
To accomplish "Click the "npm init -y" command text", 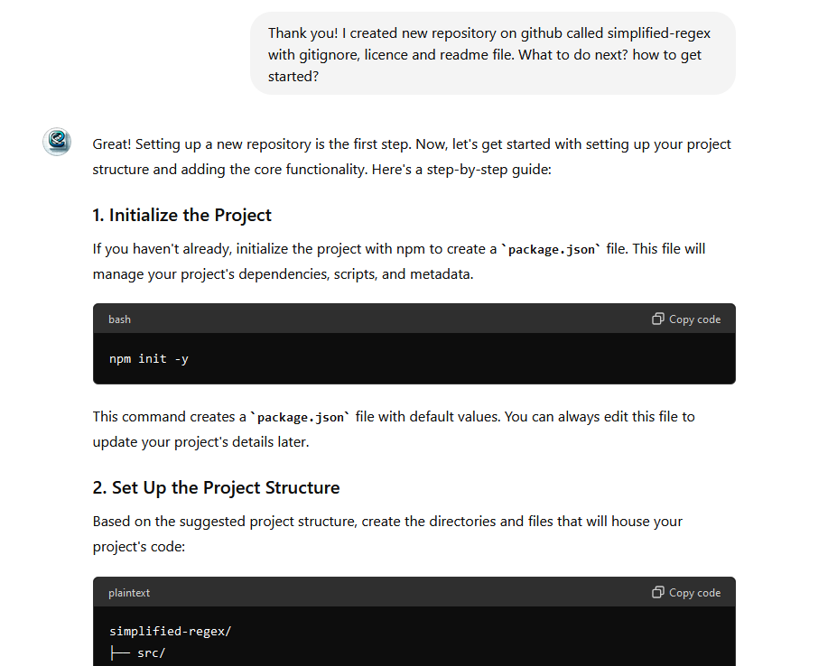I will point(149,358).
